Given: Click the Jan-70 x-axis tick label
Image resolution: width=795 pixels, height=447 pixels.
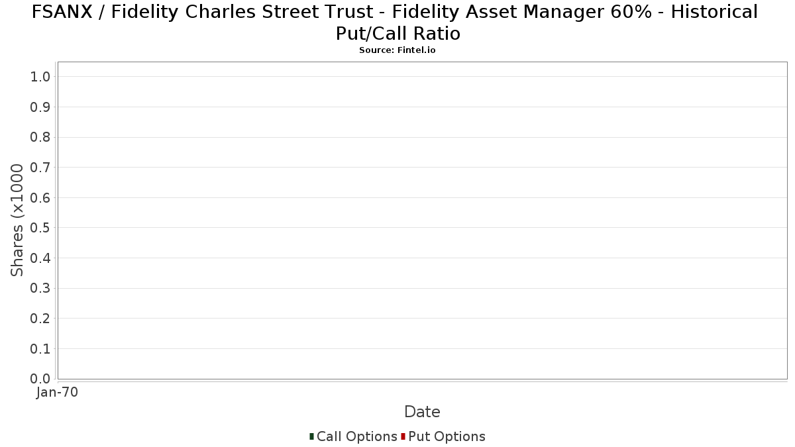Looking at the screenshot, I should coord(58,392).
